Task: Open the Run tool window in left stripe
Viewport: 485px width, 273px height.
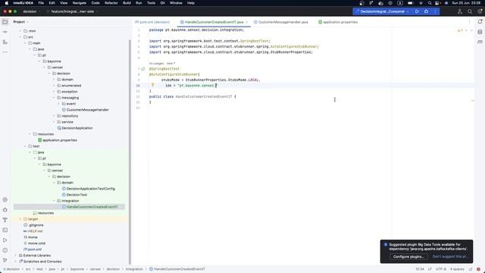Action: [5, 240]
